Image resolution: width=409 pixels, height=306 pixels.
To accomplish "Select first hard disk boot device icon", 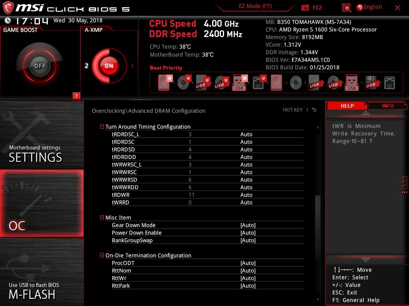I will [x=165, y=83].
